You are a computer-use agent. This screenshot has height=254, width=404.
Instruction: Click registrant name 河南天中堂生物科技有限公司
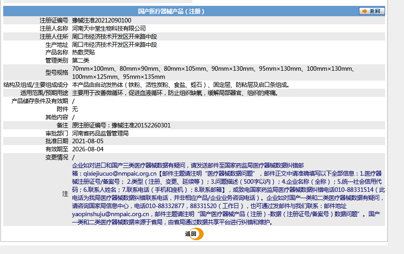tap(109, 28)
